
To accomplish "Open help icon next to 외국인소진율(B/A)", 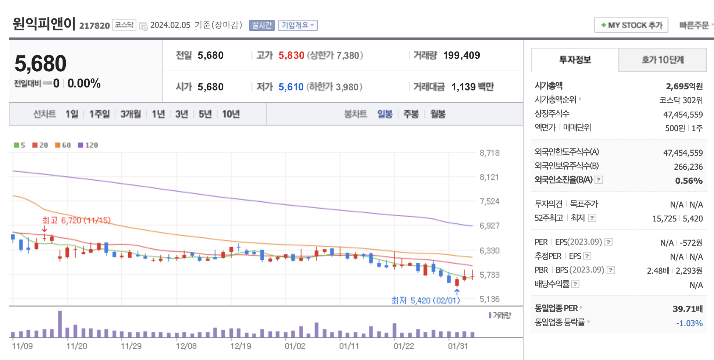I will tap(599, 180).
